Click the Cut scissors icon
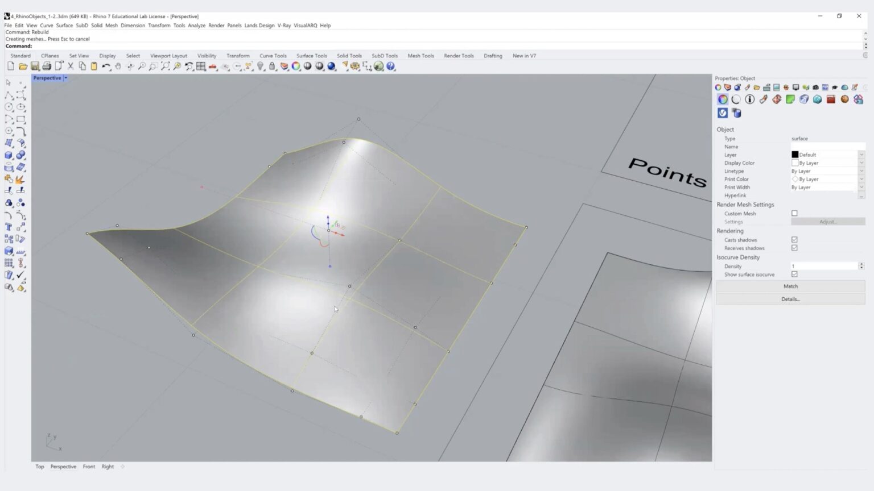This screenshot has width=874, height=491. (71, 66)
